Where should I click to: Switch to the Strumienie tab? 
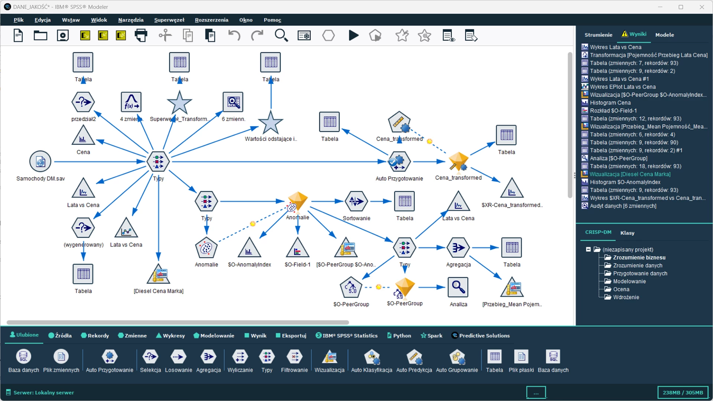pyautogui.click(x=598, y=35)
